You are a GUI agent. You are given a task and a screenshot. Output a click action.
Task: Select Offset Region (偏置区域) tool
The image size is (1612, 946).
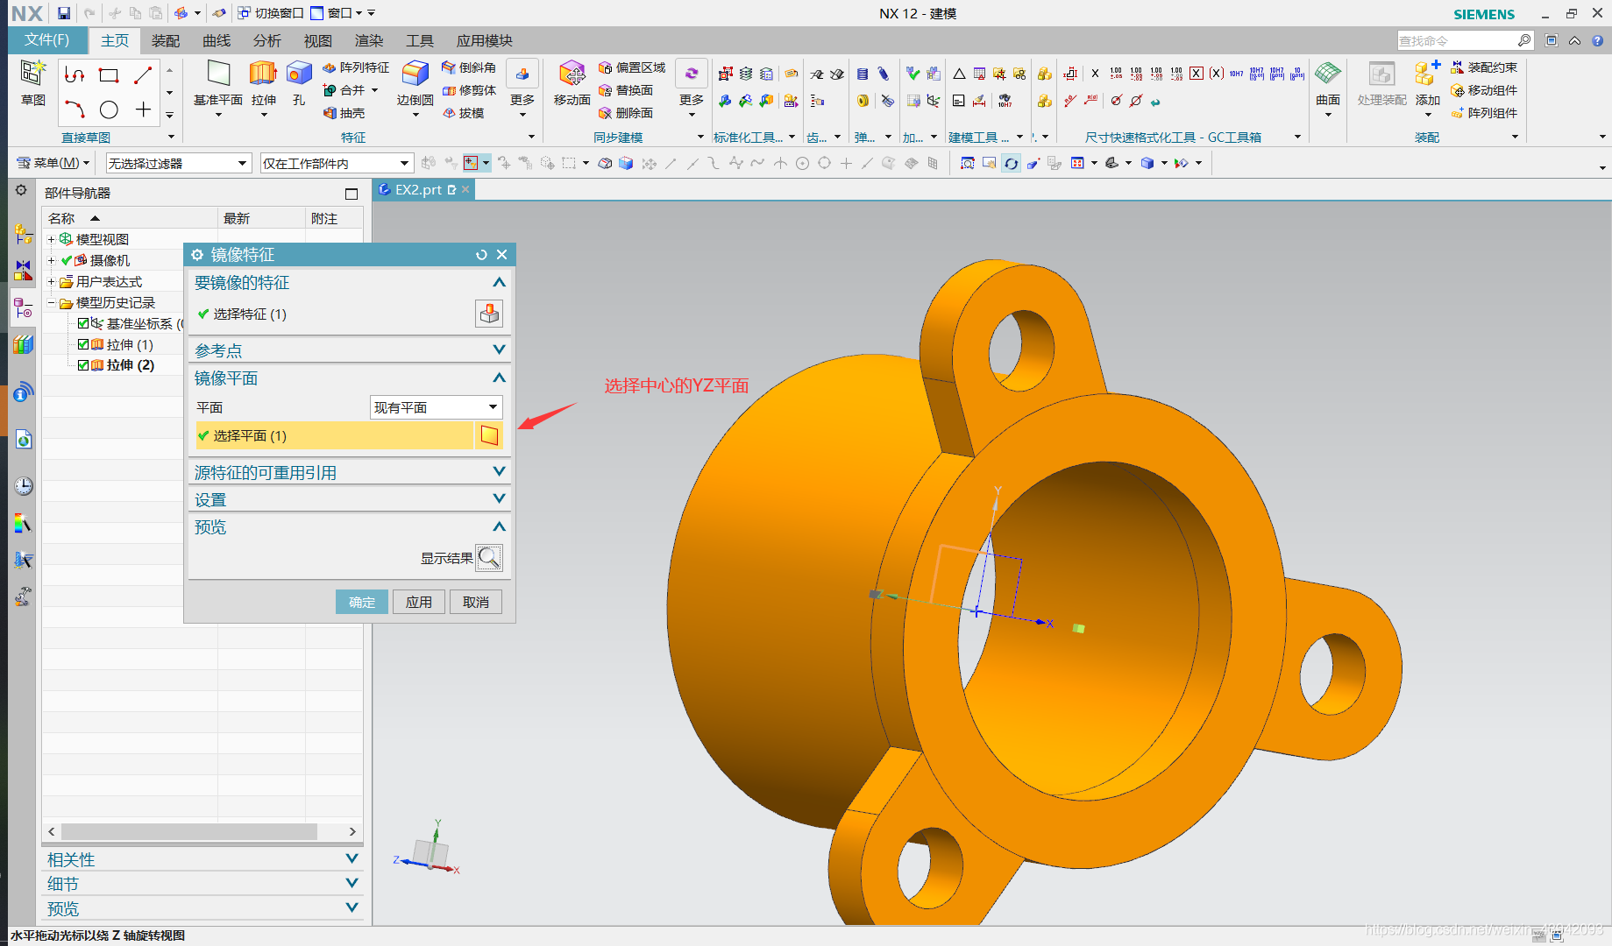tap(632, 67)
